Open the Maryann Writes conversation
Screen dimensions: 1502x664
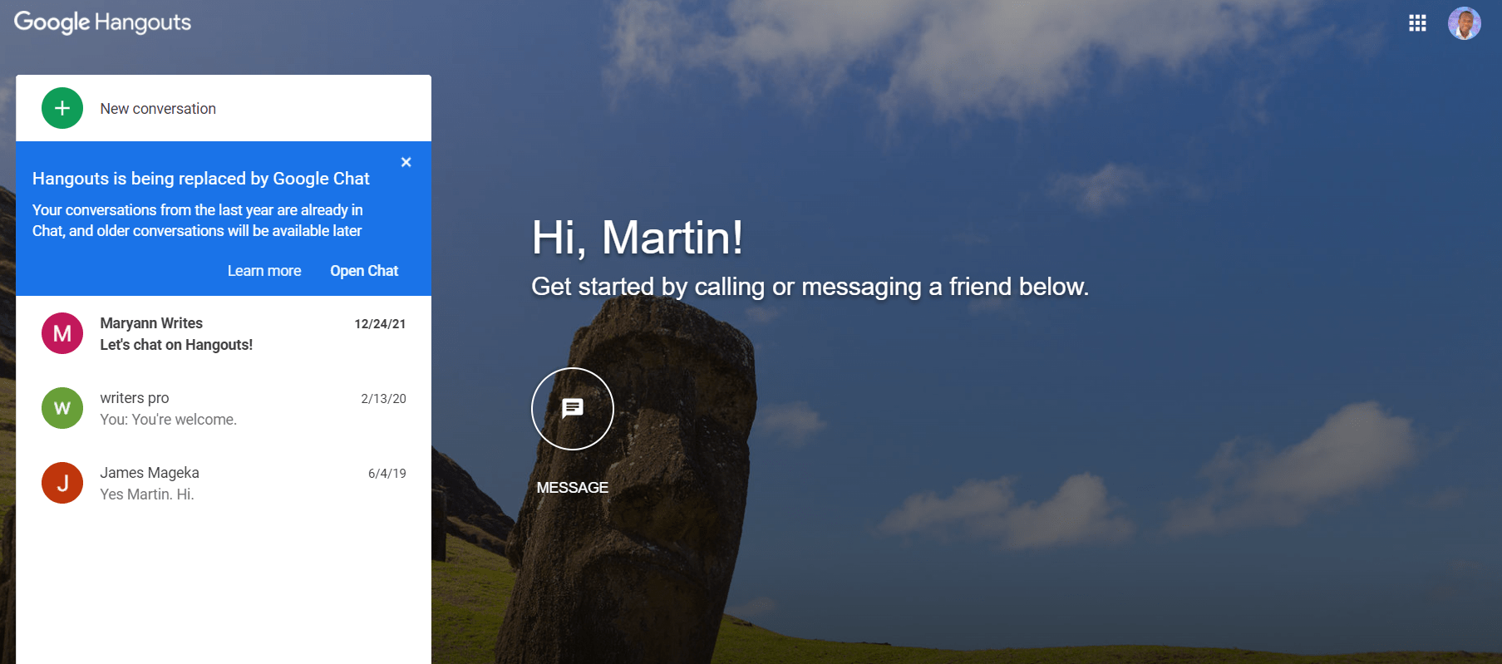(x=224, y=333)
